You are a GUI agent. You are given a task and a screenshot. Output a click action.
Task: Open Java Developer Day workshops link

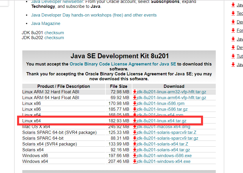coord(94,15)
